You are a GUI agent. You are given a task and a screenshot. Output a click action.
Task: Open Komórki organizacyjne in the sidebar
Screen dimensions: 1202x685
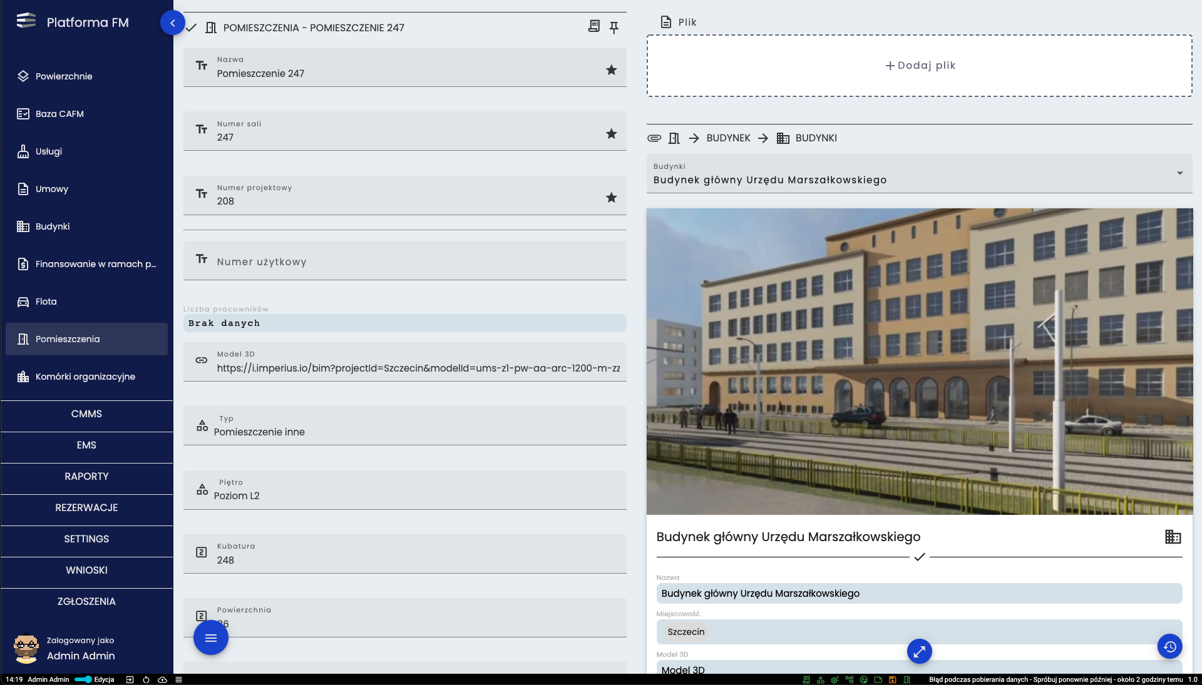click(86, 377)
